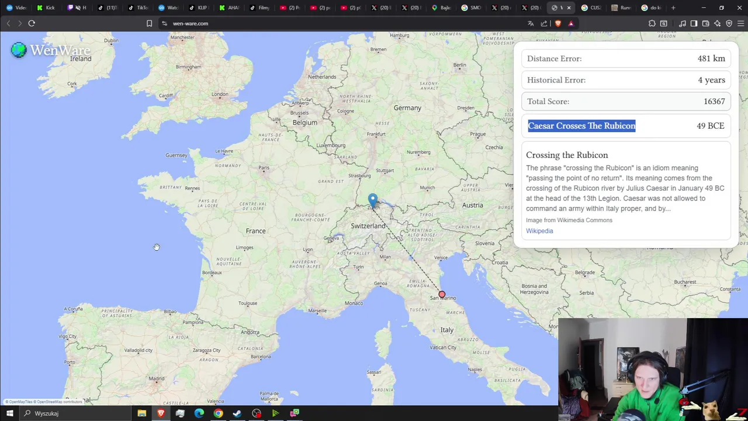Click the Paris city label on map
The width and height of the screenshot is (748, 421).
[x=264, y=168]
